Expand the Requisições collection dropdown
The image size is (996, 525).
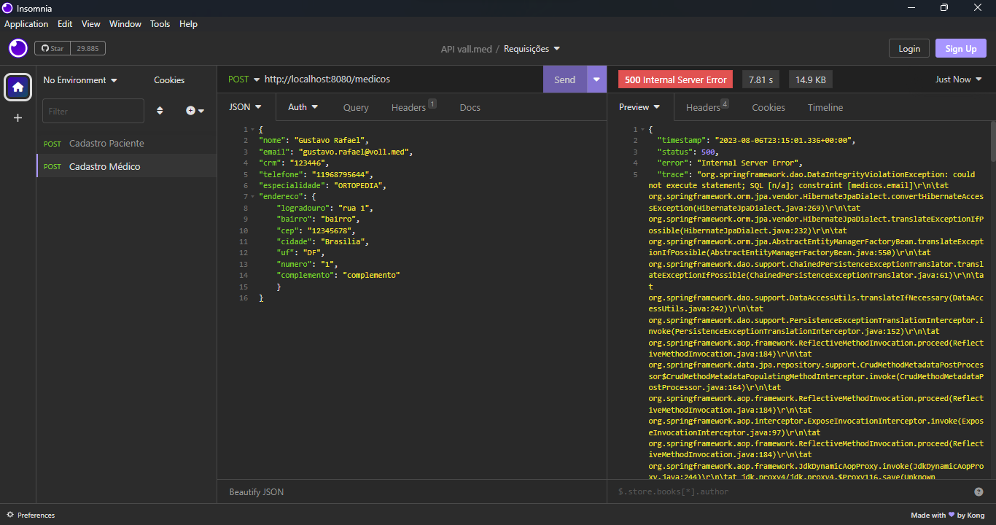click(x=532, y=49)
